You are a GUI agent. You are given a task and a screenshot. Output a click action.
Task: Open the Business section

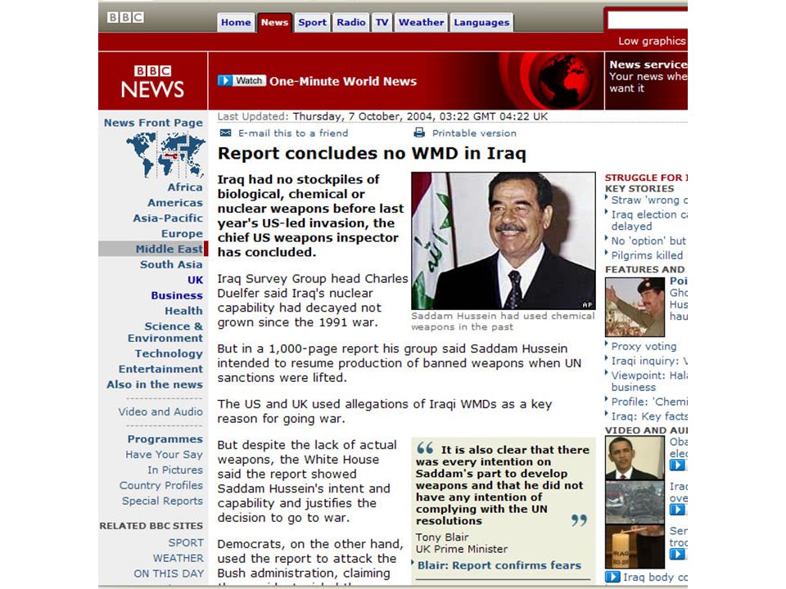tap(177, 295)
